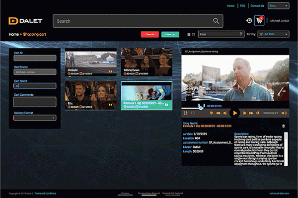The image size is (298, 198).
Task: Select the Eric clip thumbnail
Action: [x=91, y=95]
